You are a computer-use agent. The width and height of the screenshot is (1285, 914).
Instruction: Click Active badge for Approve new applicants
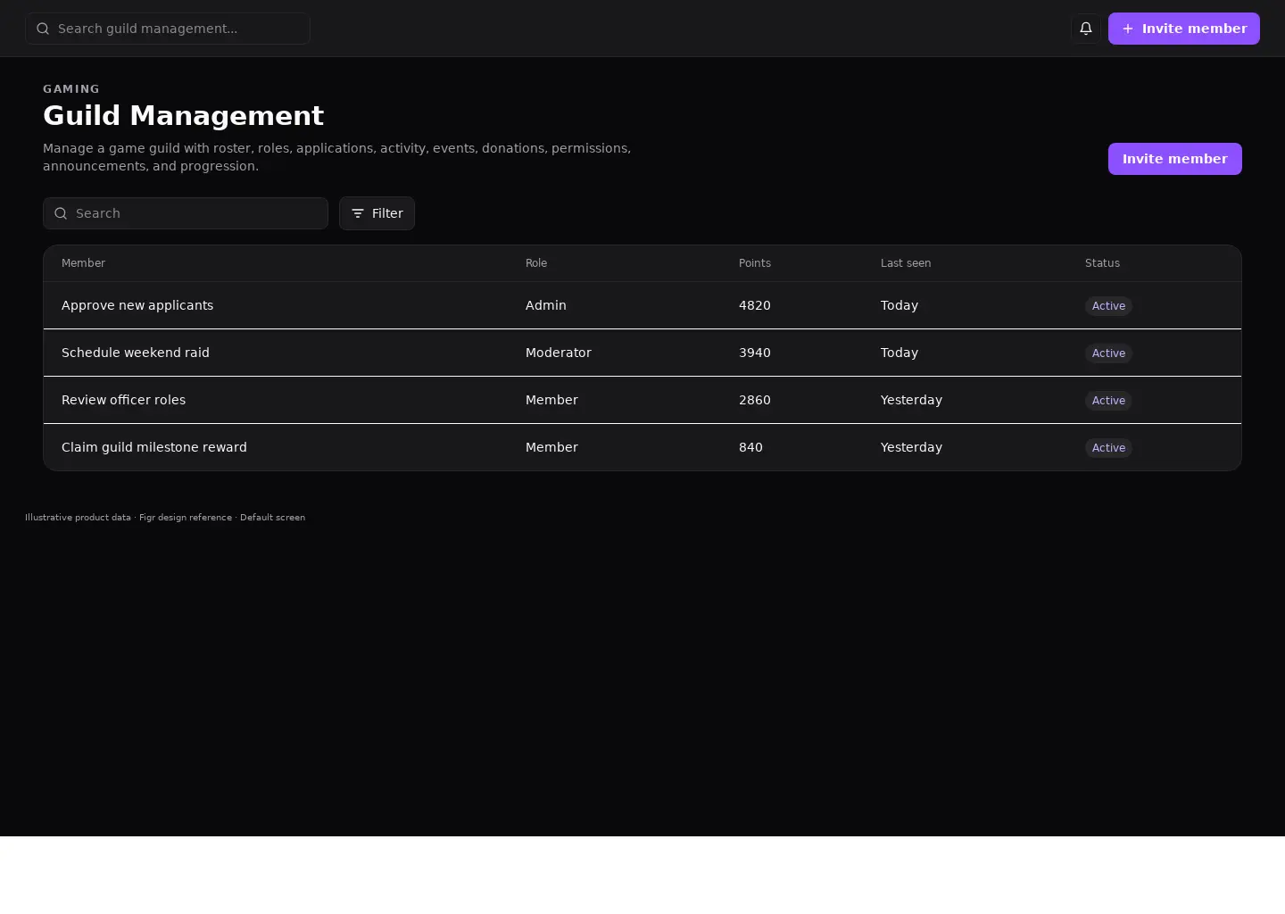pos(1108,306)
